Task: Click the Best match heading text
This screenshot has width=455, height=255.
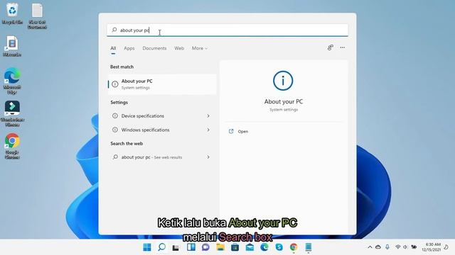Action: [x=122, y=67]
